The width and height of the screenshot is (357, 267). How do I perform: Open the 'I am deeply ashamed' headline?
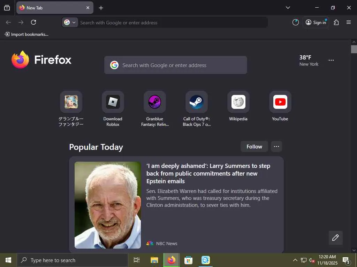[x=208, y=173]
